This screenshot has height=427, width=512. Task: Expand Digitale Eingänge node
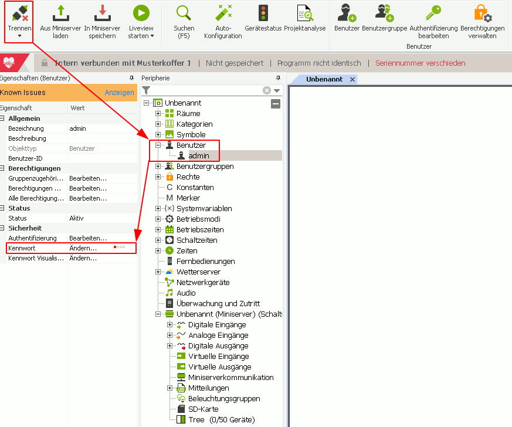[x=170, y=324]
